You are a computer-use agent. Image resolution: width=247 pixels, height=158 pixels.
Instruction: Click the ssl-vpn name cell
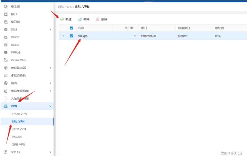[x=83, y=36]
